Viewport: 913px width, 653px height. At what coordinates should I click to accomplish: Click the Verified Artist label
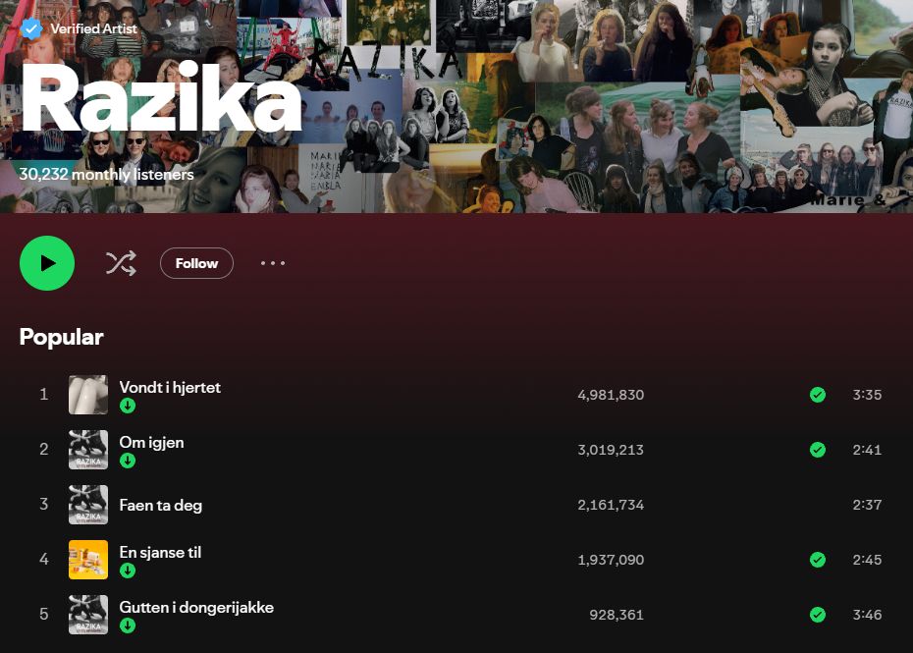(x=93, y=28)
